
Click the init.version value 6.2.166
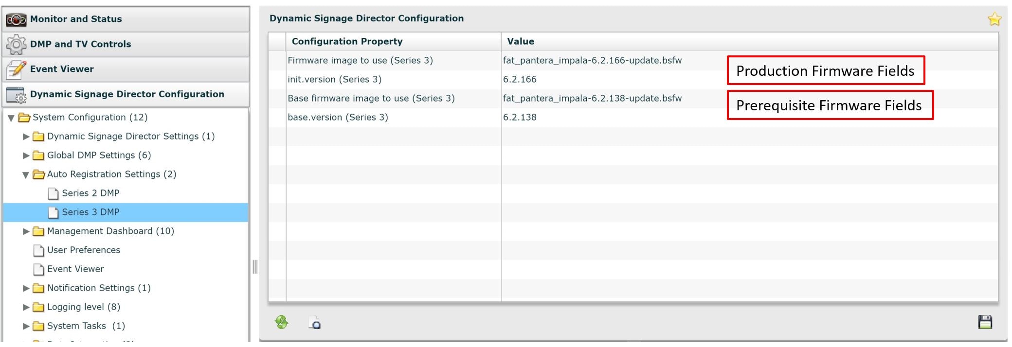[x=520, y=80]
